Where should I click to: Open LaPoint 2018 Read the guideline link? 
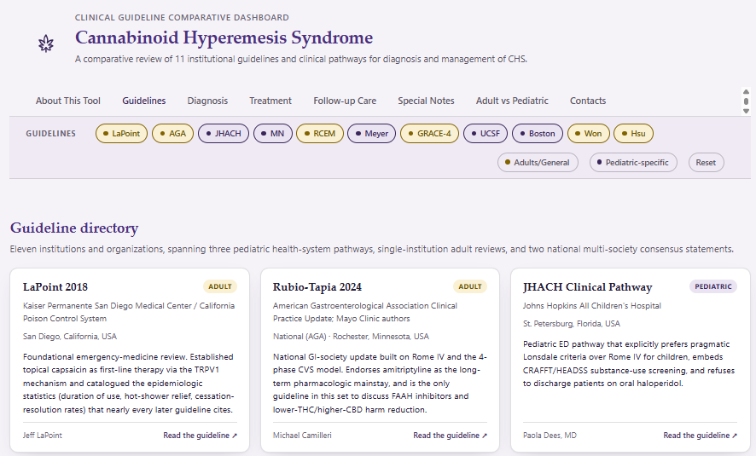[x=200, y=436]
